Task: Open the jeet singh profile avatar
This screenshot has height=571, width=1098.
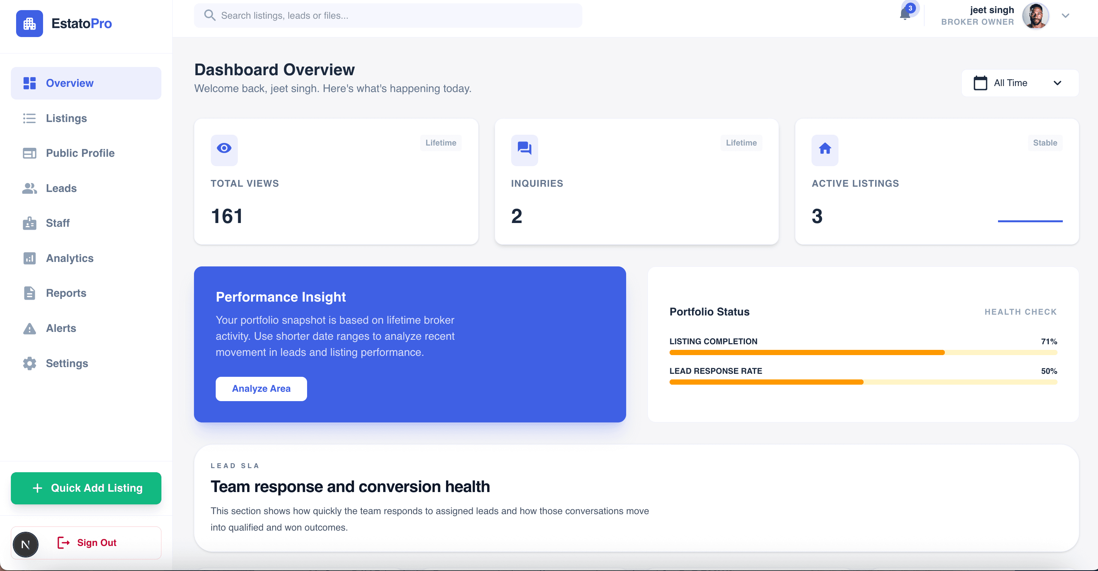Action: 1035,16
